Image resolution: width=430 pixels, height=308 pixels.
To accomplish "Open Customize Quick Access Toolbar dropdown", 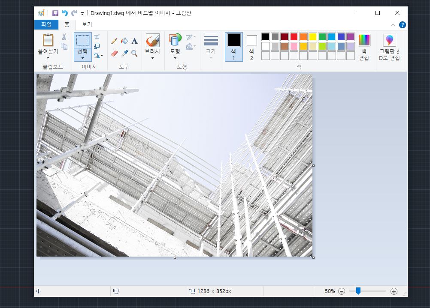I will click(82, 13).
